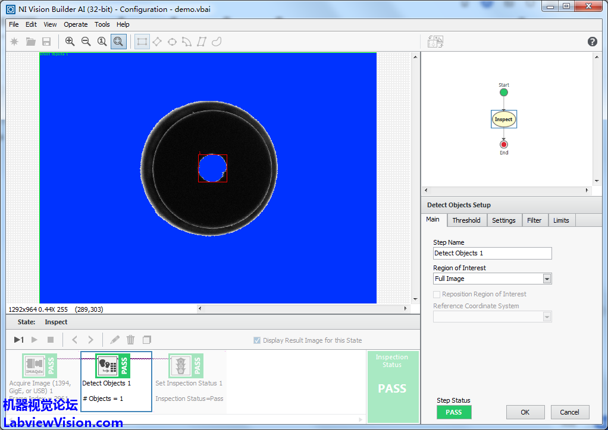Click the Step Status PASS indicator
The height and width of the screenshot is (430, 608).
tap(454, 412)
